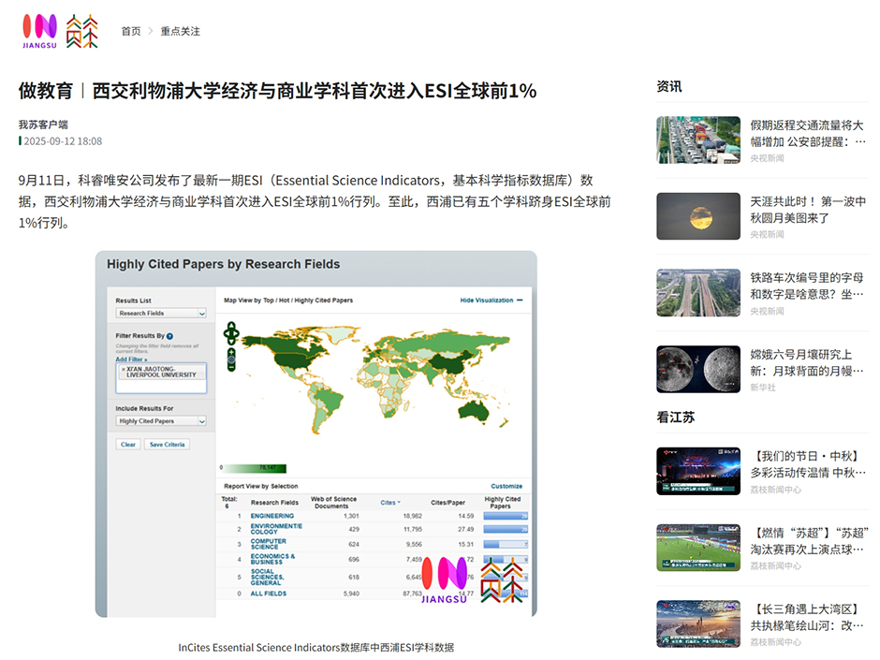Go to 首页 in the breadcrumb
Viewport: 880px width, 660px height.
pyautogui.click(x=131, y=31)
